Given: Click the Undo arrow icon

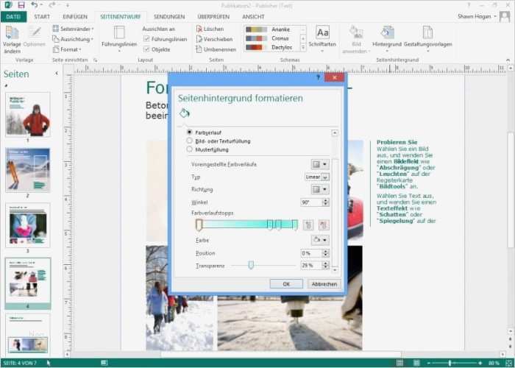Looking at the screenshot, I should click(34, 5).
